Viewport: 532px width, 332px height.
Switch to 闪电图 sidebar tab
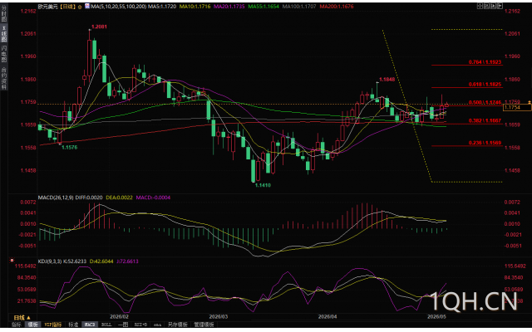coord(4,54)
